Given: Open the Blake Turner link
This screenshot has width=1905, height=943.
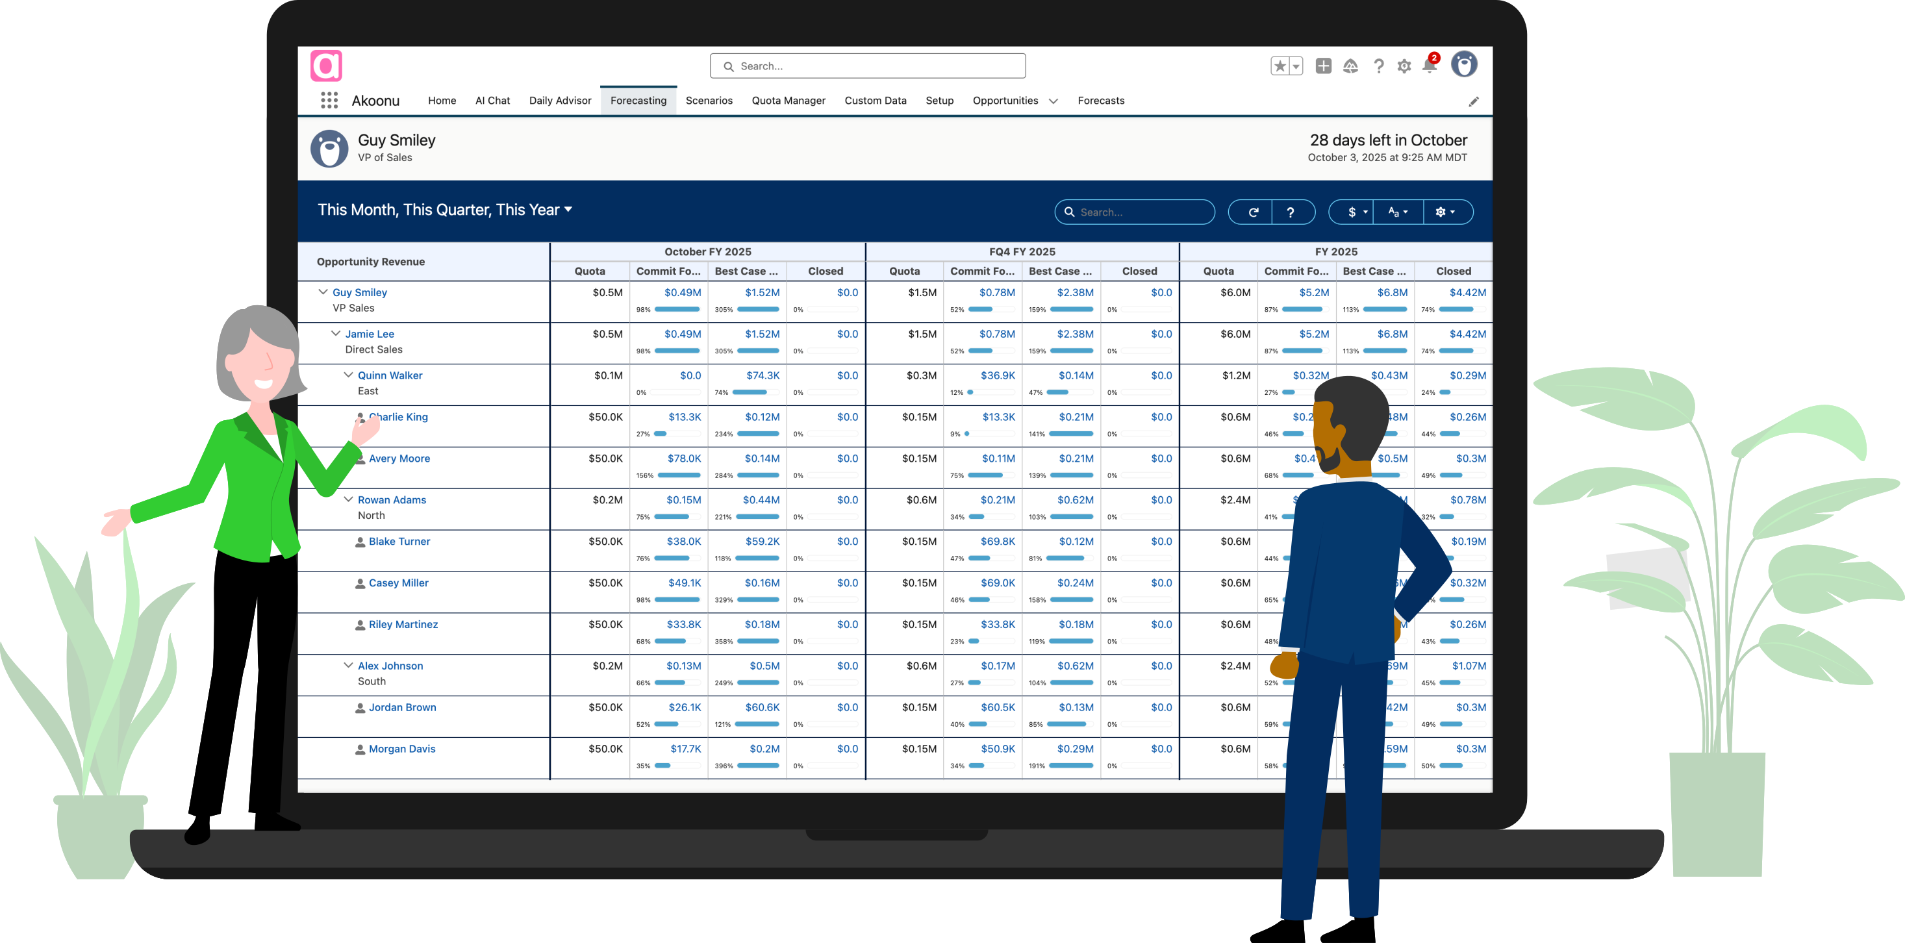Looking at the screenshot, I should point(399,542).
